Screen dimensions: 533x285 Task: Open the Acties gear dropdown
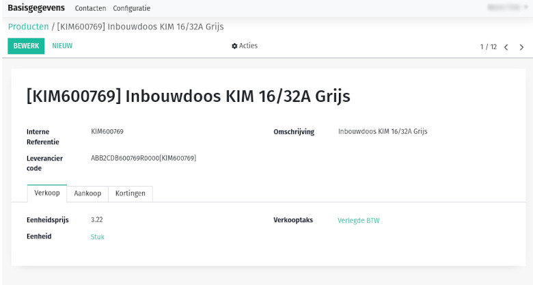click(x=245, y=46)
